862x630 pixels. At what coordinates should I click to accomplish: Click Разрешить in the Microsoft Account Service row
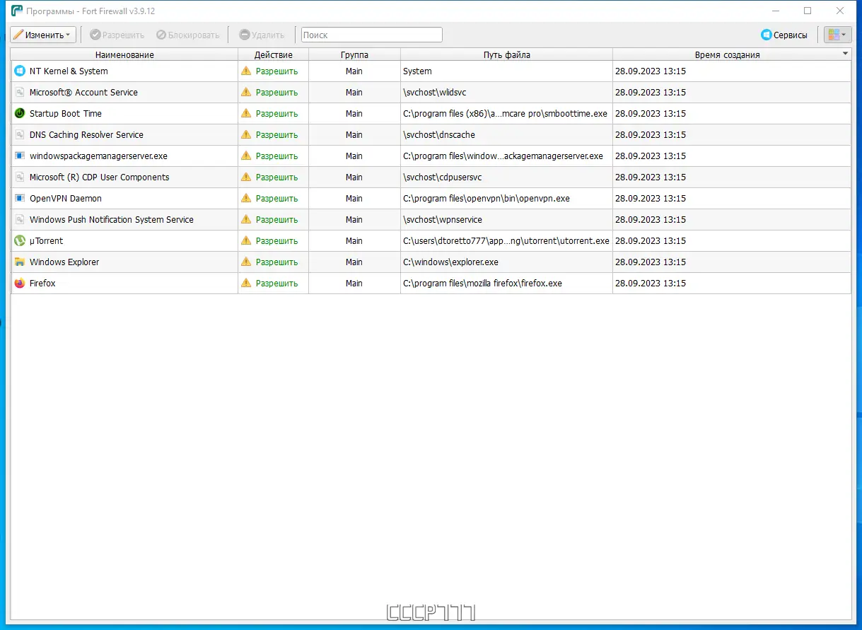pos(276,92)
